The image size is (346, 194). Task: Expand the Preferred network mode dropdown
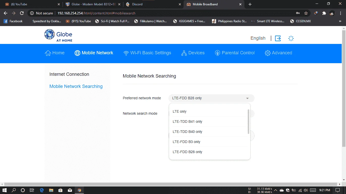pos(212,98)
